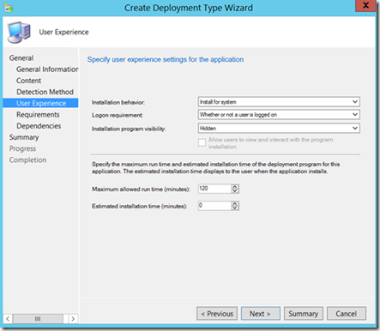
Task: Select the Summary step in sidebar
Action: (x=24, y=137)
